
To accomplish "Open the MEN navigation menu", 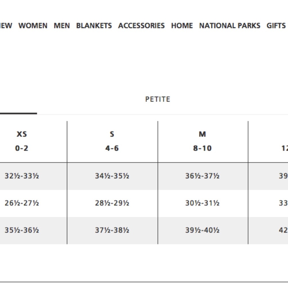I will [x=62, y=26].
